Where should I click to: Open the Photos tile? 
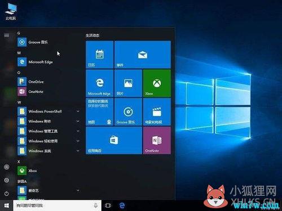point(128,83)
